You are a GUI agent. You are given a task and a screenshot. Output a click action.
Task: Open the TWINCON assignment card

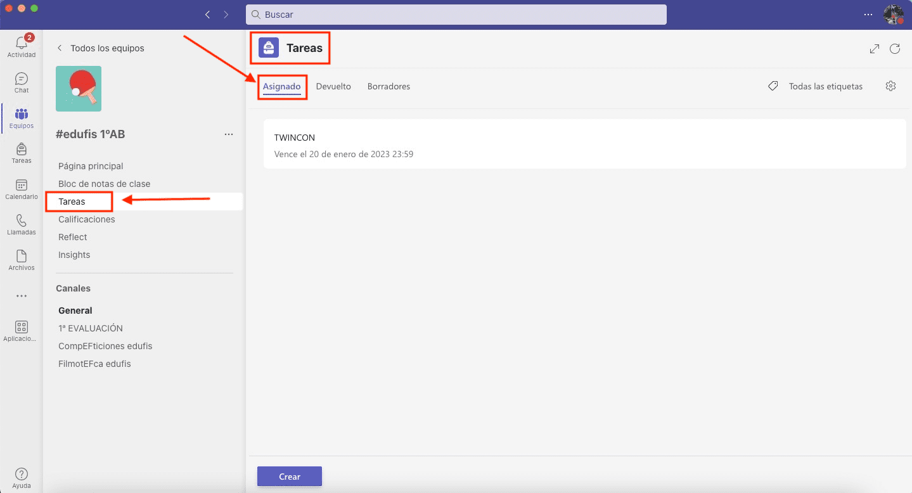click(584, 145)
